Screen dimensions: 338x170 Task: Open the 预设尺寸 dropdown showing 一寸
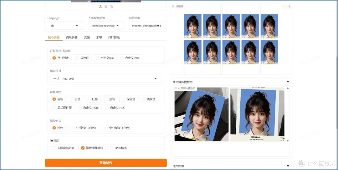coord(106,79)
